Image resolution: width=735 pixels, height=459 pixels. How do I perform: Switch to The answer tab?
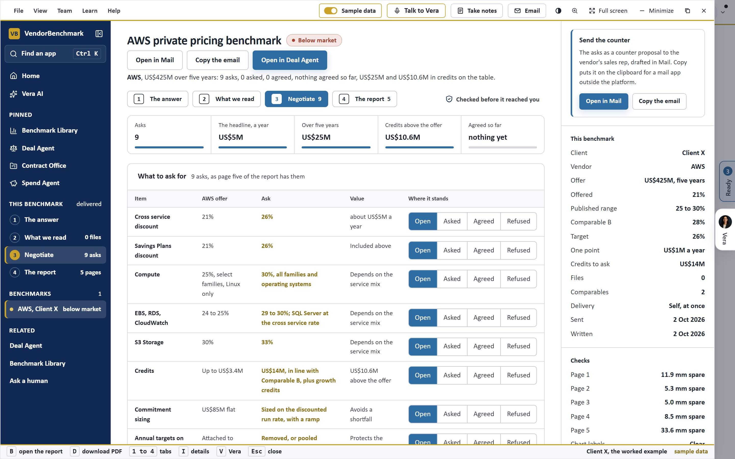158,99
